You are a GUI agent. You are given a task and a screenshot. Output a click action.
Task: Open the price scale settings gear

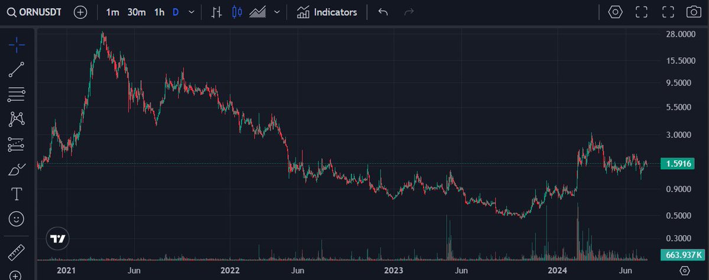[x=684, y=270]
